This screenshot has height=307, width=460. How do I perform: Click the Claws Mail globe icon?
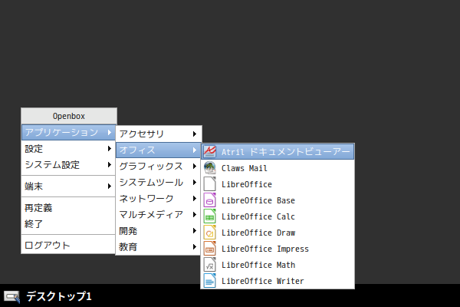click(210, 168)
